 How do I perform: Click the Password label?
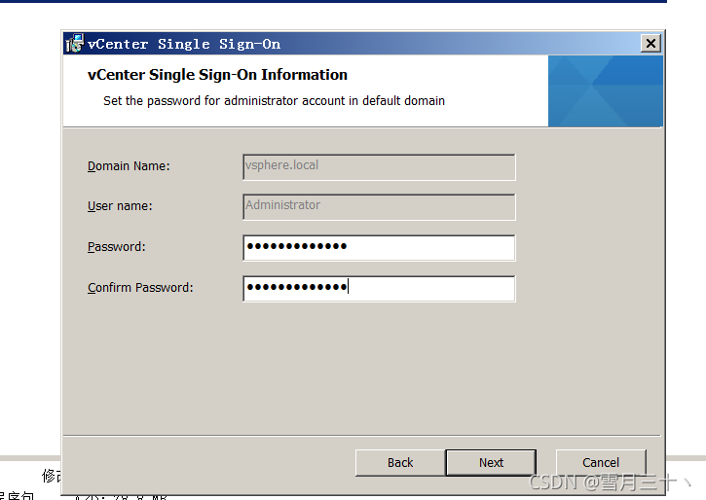[117, 247]
